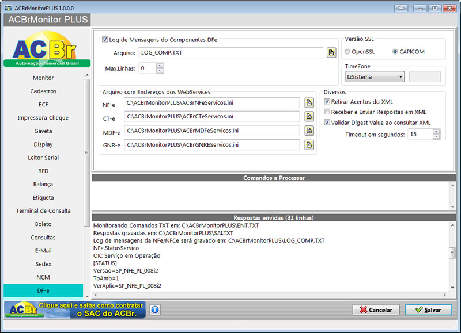Open the Sedex section
461x333 pixels.
pos(43,264)
